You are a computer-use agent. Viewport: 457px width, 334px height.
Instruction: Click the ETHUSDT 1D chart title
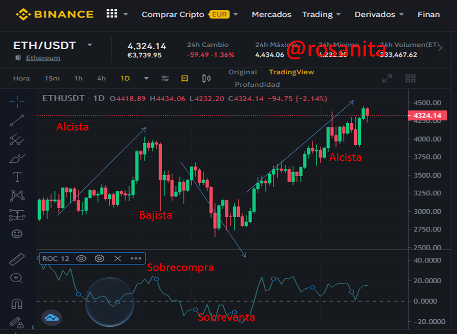(x=73, y=98)
